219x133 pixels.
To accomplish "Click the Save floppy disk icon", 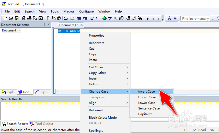I will (x=17, y=18).
